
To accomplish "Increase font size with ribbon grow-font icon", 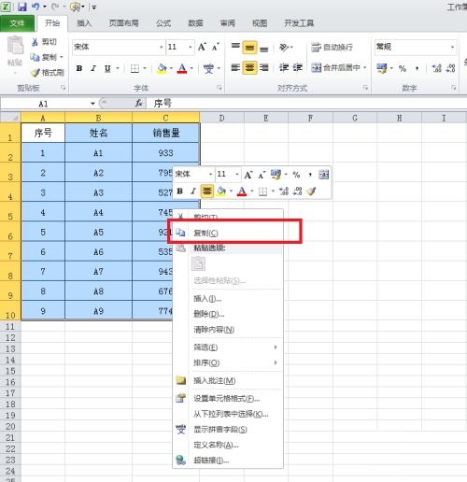I will (x=202, y=47).
